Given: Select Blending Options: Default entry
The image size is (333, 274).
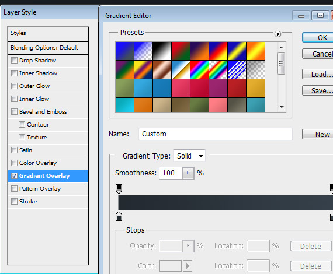Looking at the screenshot, I should [48, 48].
